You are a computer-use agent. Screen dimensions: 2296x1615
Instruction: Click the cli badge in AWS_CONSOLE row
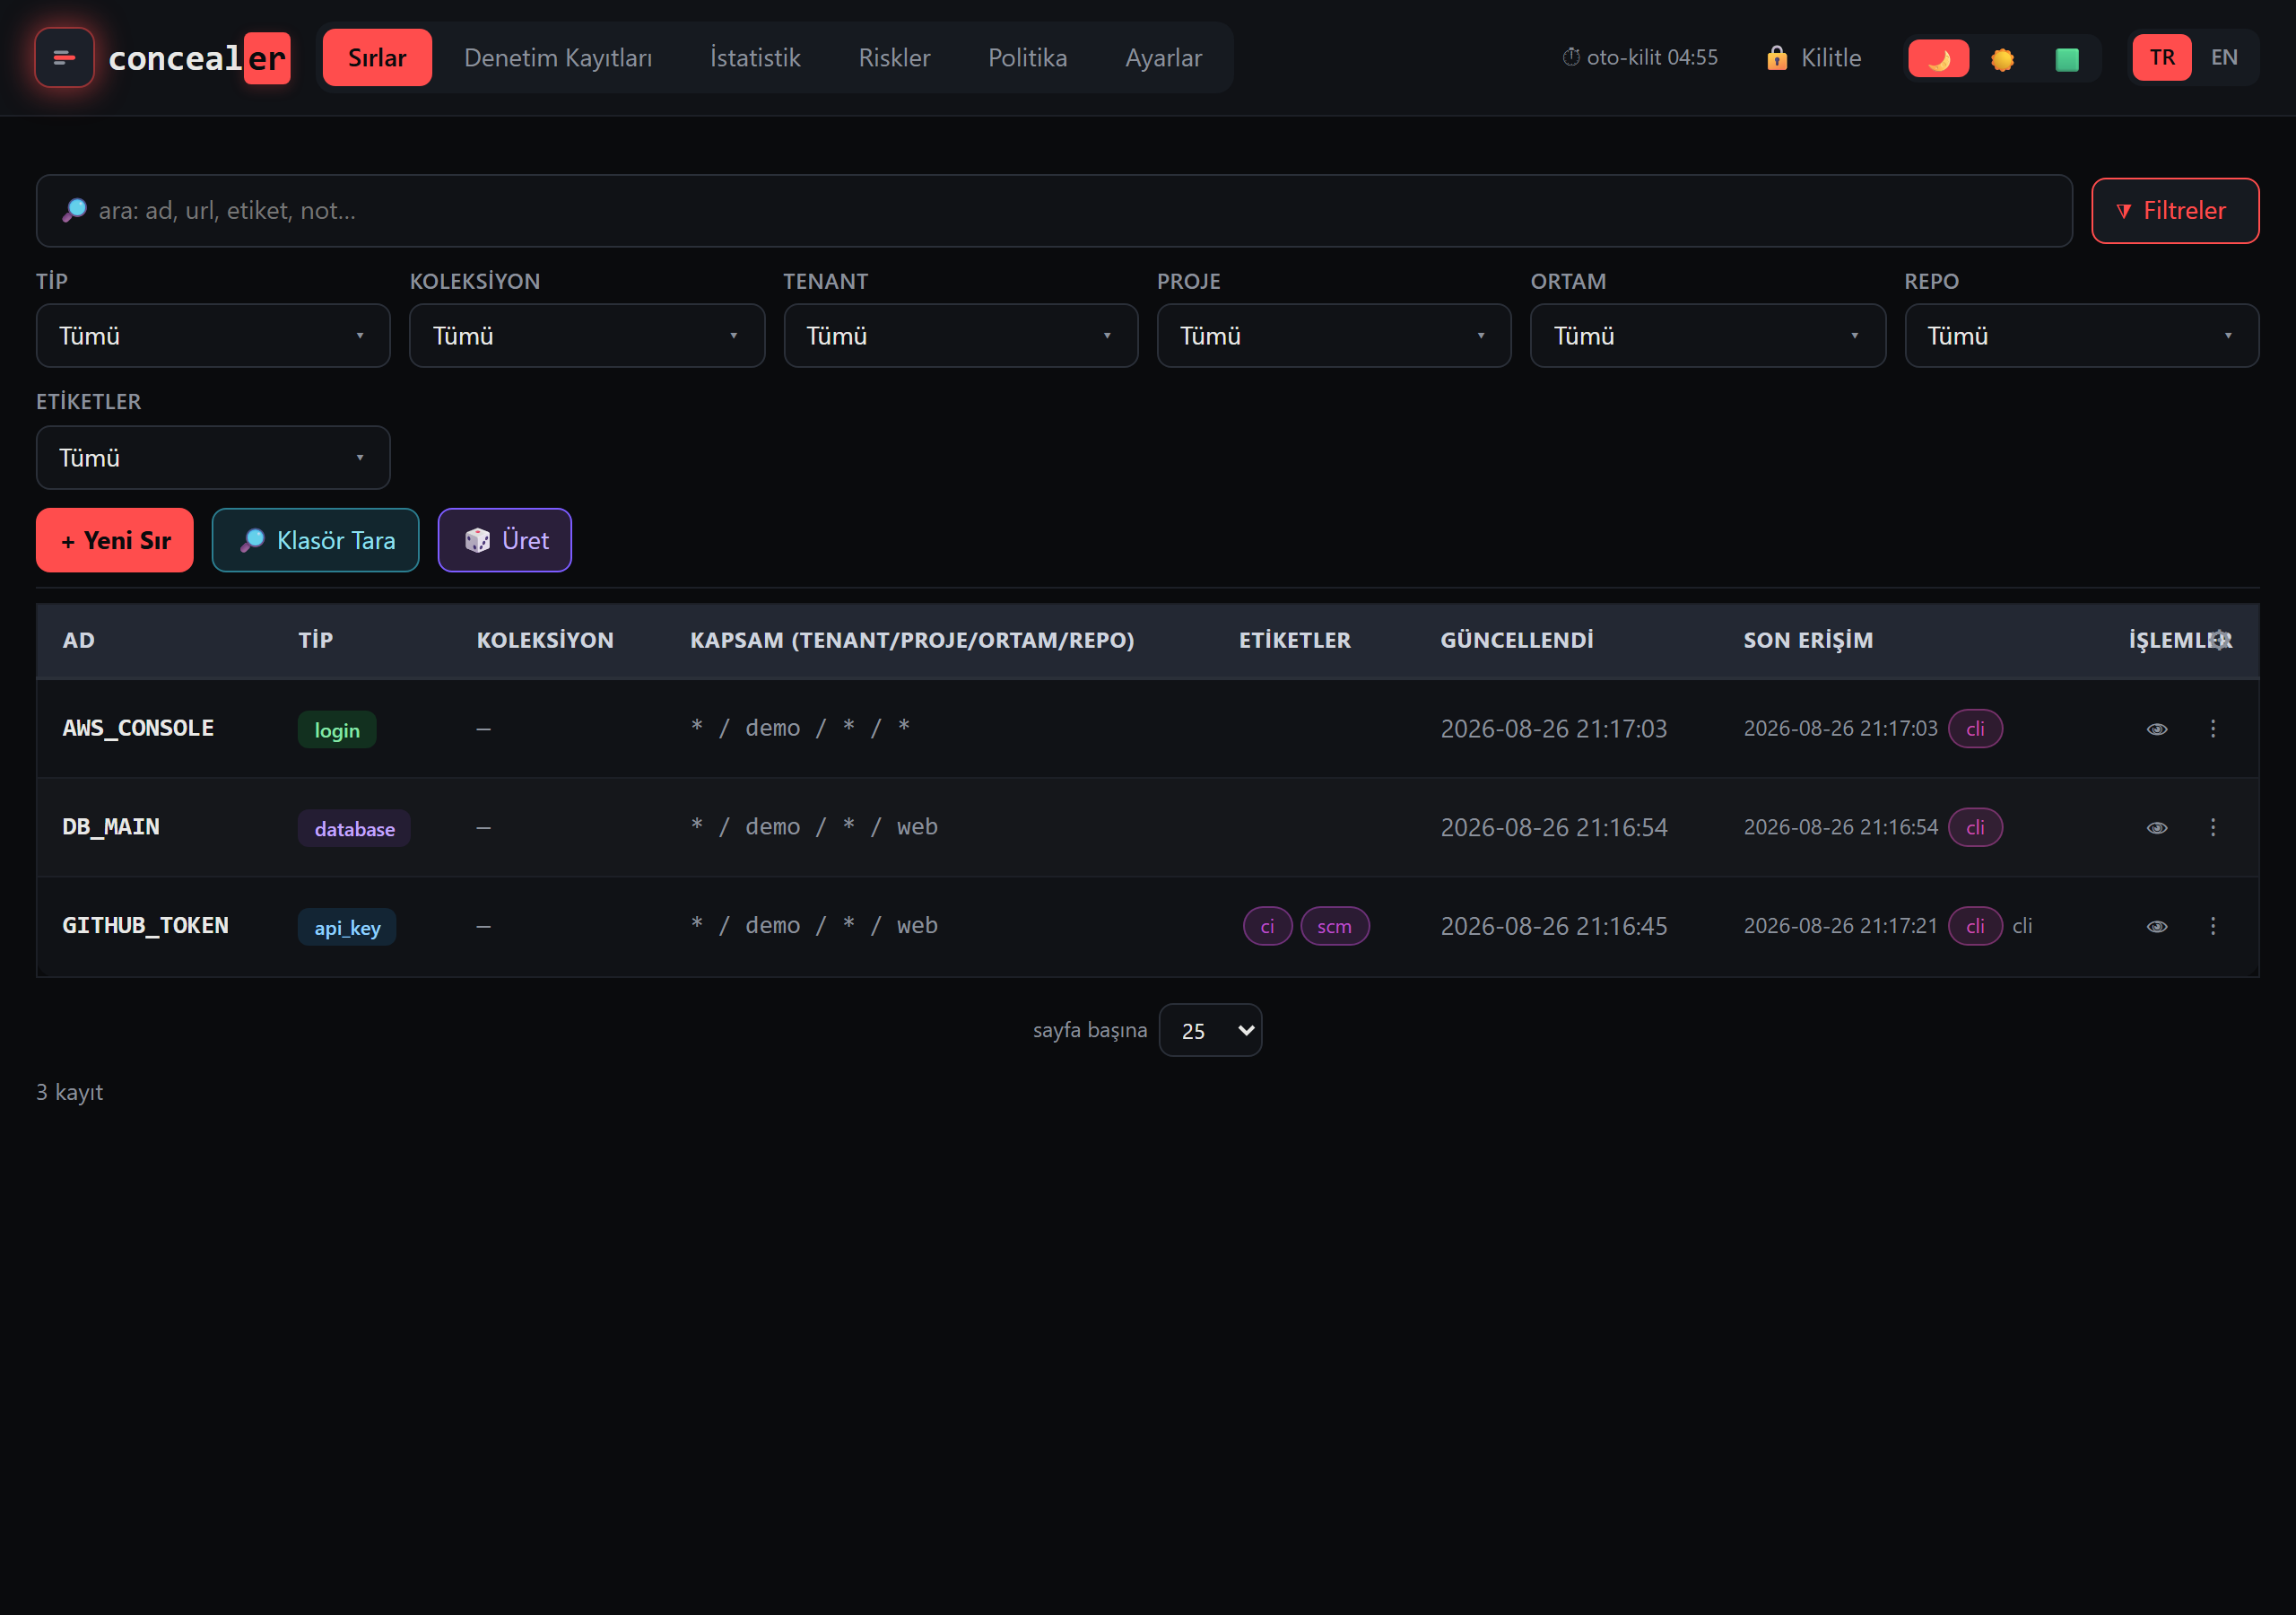click(1975, 729)
